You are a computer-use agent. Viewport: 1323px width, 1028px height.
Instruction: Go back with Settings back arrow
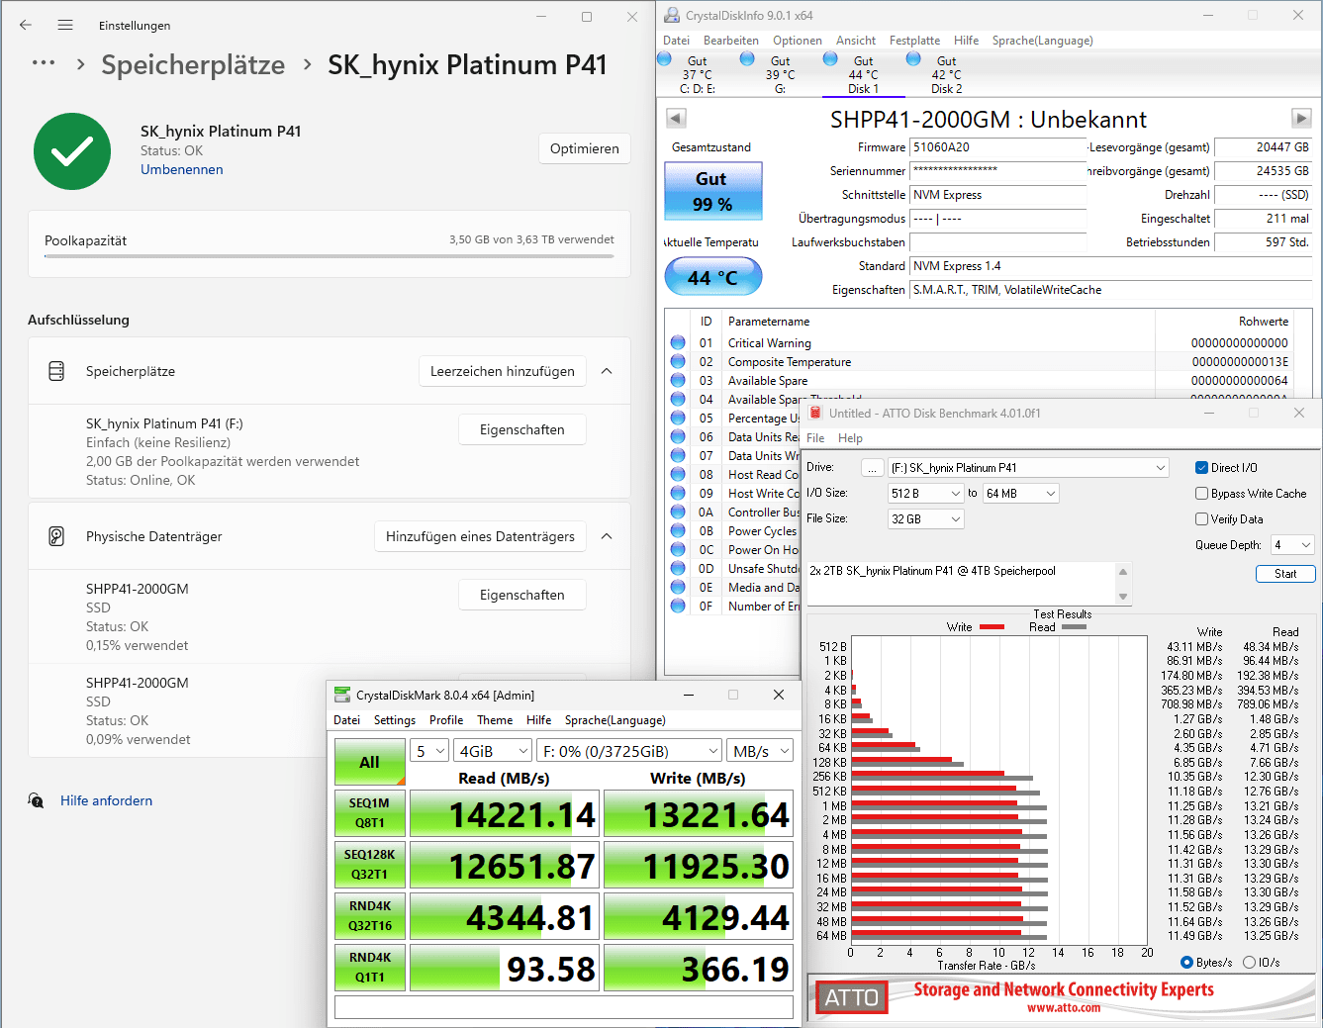coord(26,25)
